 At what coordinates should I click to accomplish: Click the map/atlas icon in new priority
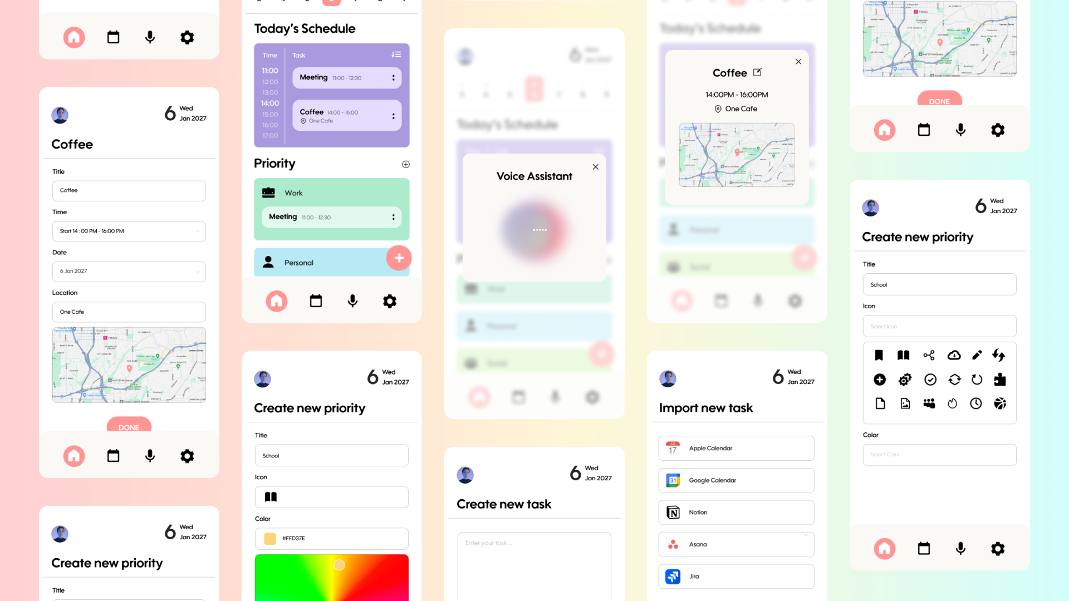coord(904,355)
